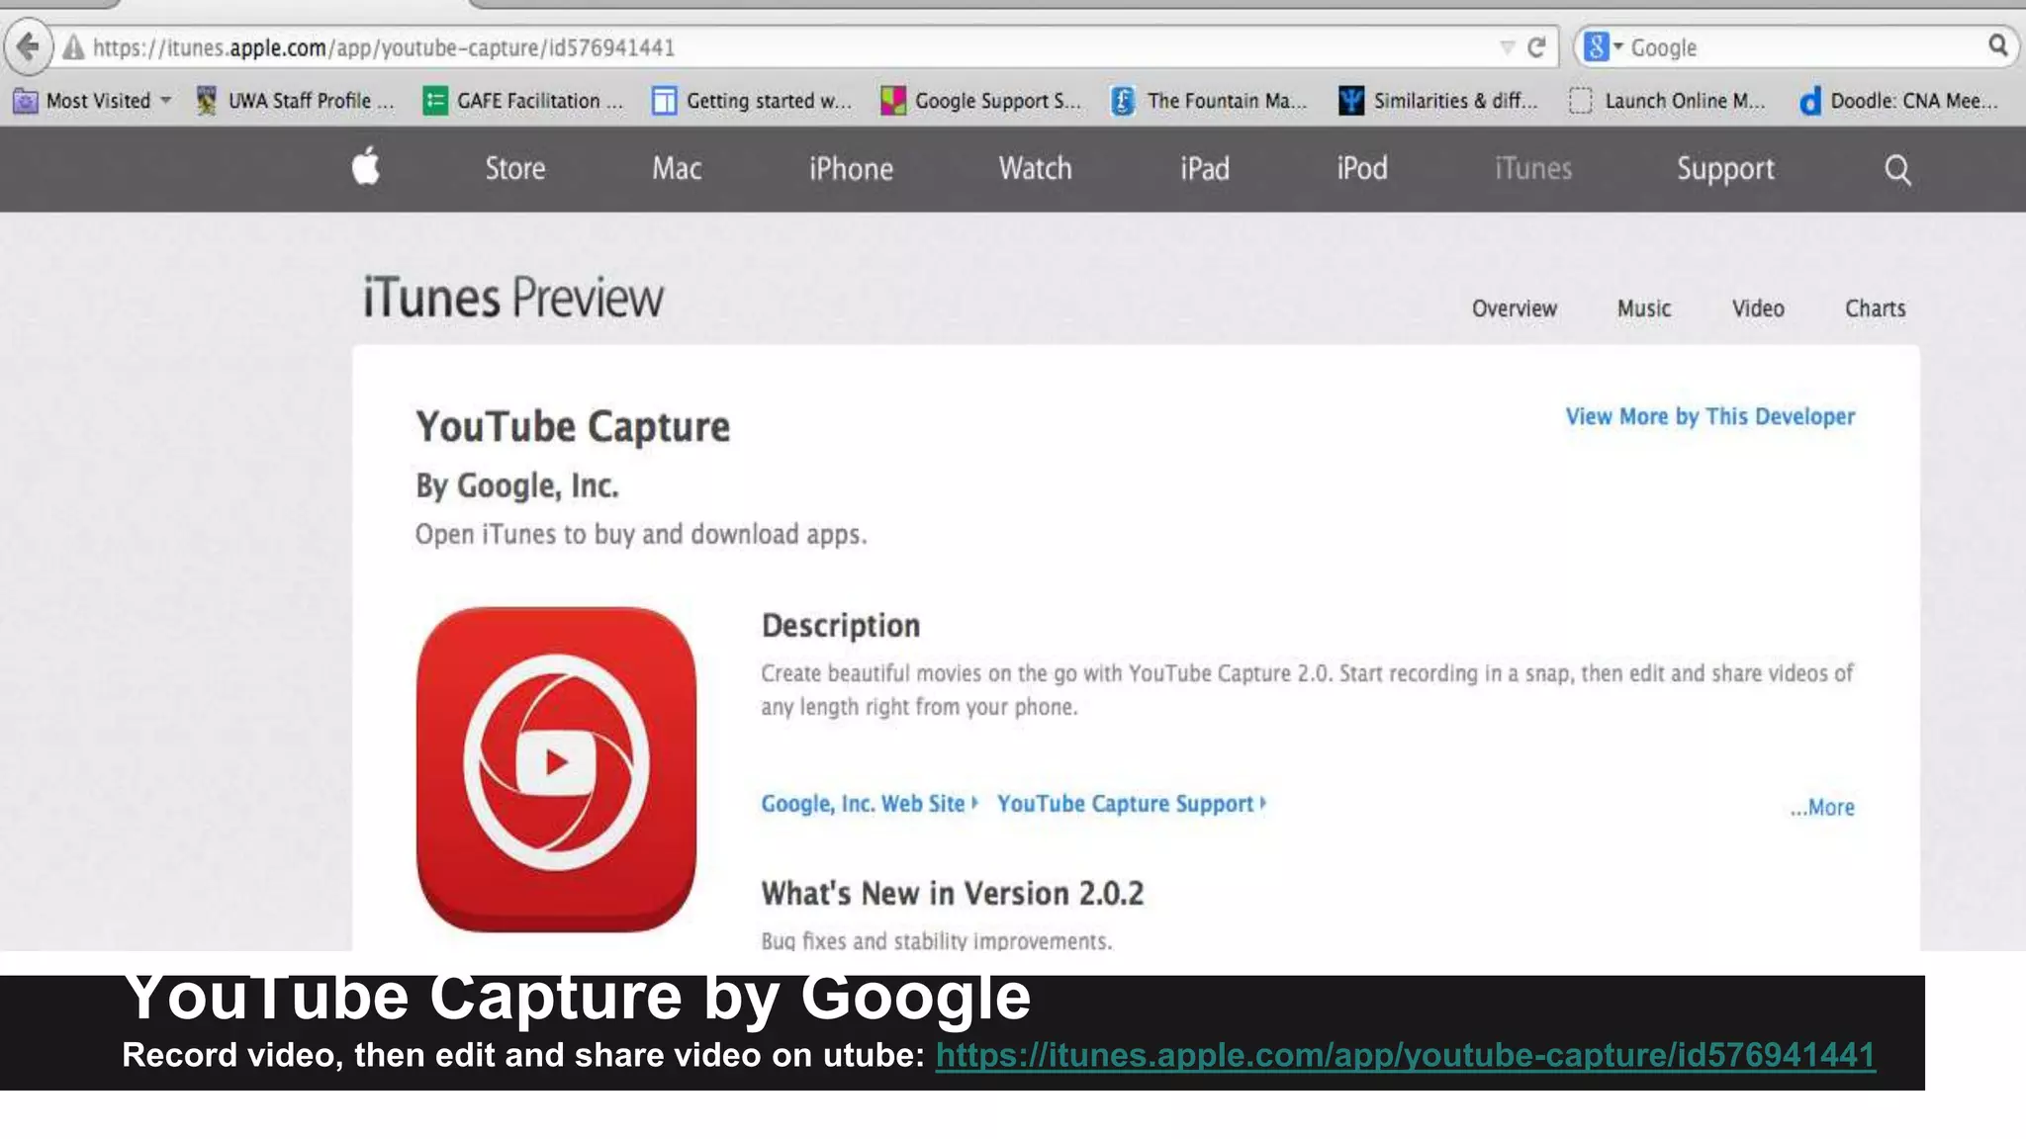2026x1139 pixels.
Task: Open the iTunes section in Apple nav
Action: tap(1532, 169)
